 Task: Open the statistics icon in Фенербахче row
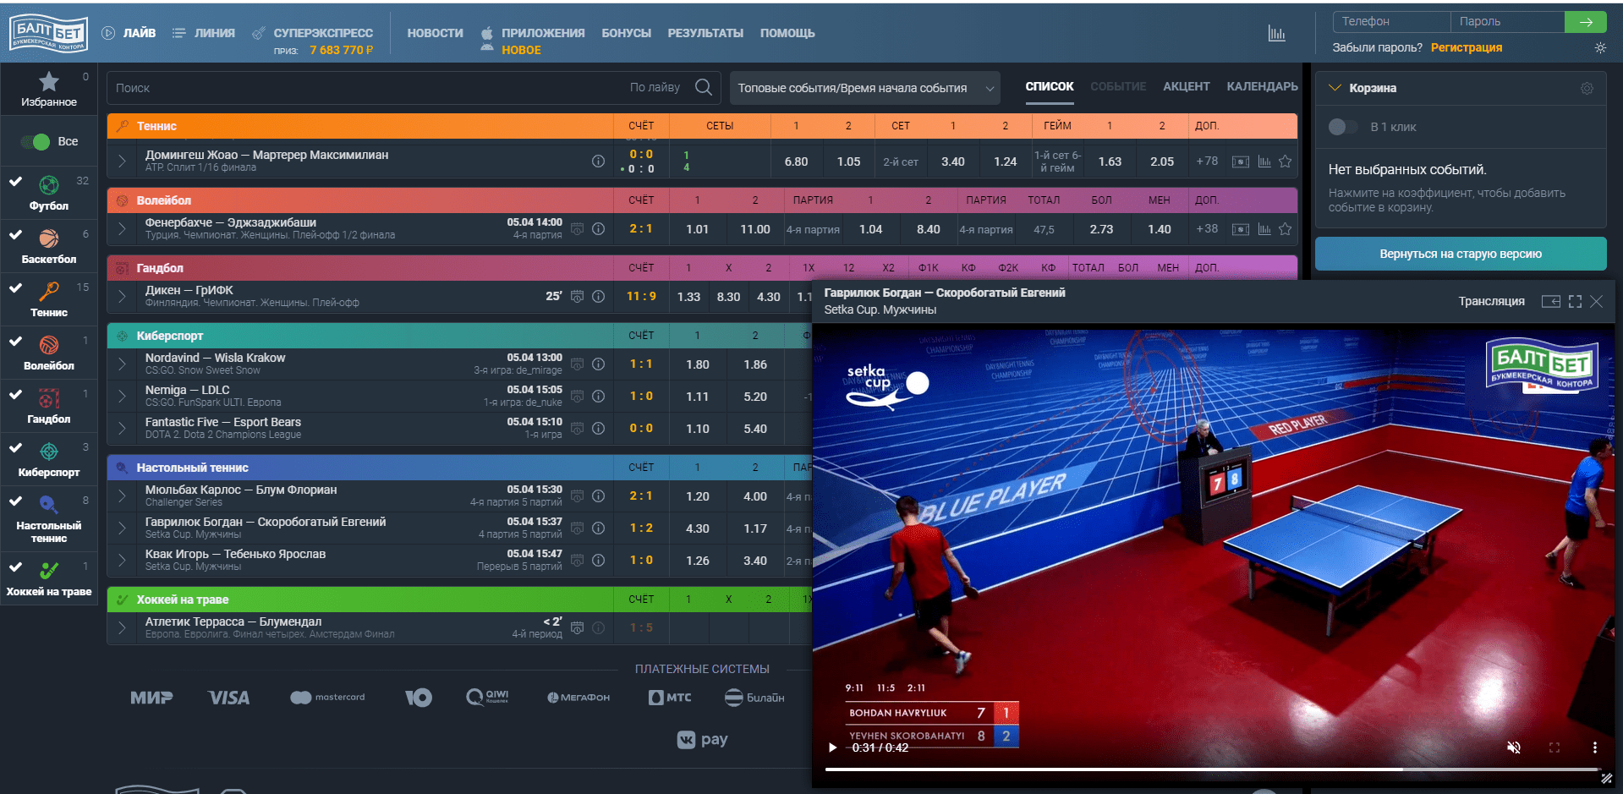(1264, 229)
